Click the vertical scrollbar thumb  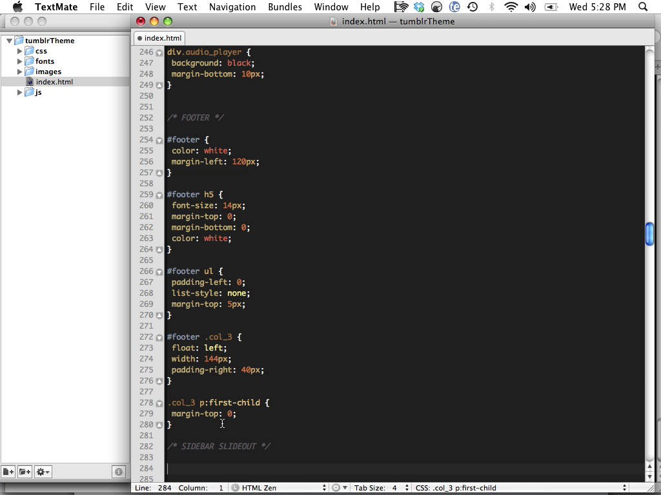649,233
